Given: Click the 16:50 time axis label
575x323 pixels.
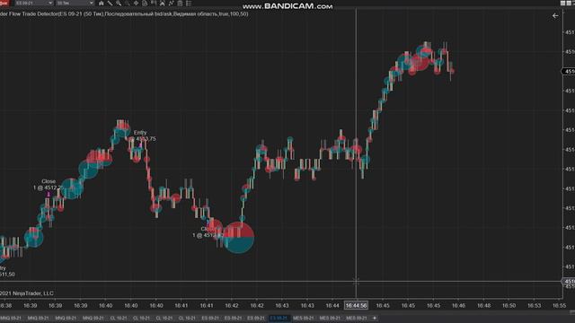Looking at the screenshot, I should [509, 305].
